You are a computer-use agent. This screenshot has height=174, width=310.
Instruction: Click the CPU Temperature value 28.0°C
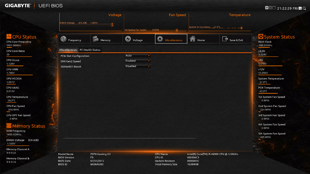12,101
